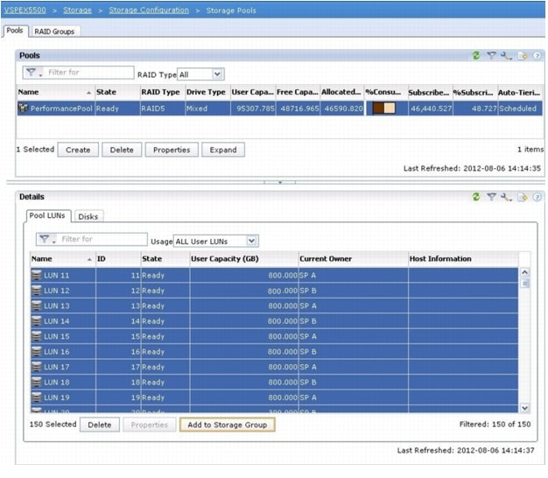Click the Create pool button
The width and height of the screenshot is (548, 478).
[78, 150]
